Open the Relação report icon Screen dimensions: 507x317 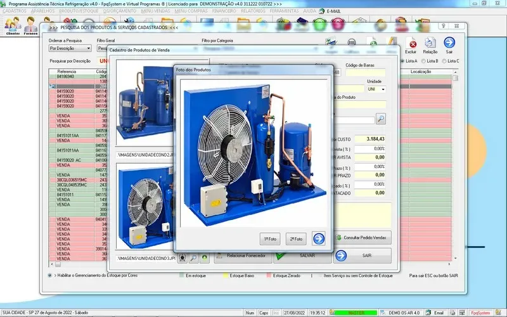point(430,44)
